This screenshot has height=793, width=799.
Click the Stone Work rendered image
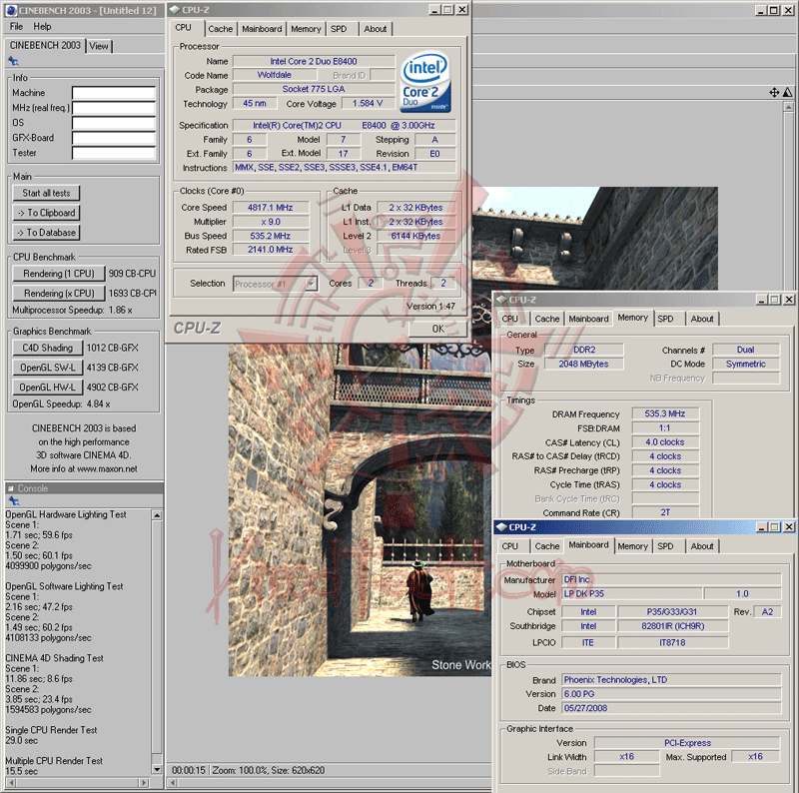tap(360, 509)
